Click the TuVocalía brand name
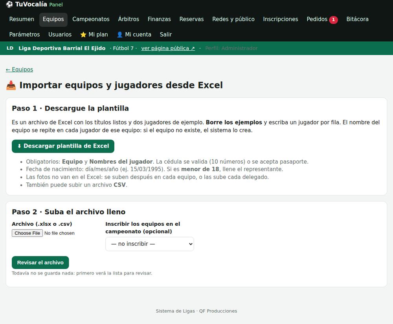 [31, 4]
